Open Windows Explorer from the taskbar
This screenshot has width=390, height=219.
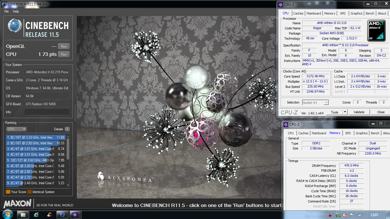23,214
